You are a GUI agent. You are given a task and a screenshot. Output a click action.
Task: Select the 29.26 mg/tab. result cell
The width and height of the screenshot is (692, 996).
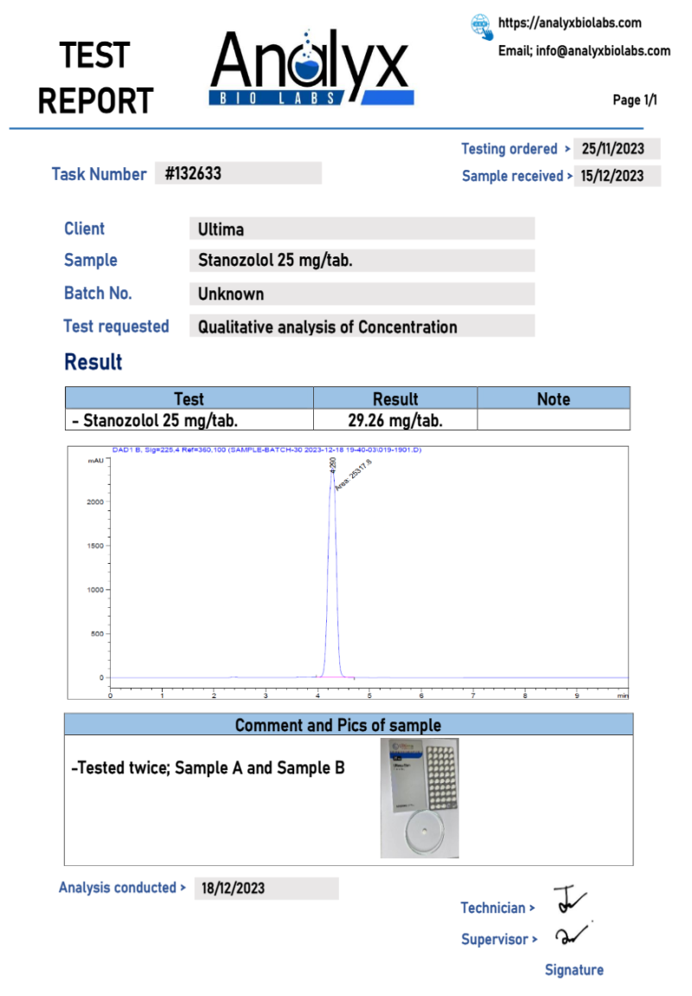pos(395,421)
